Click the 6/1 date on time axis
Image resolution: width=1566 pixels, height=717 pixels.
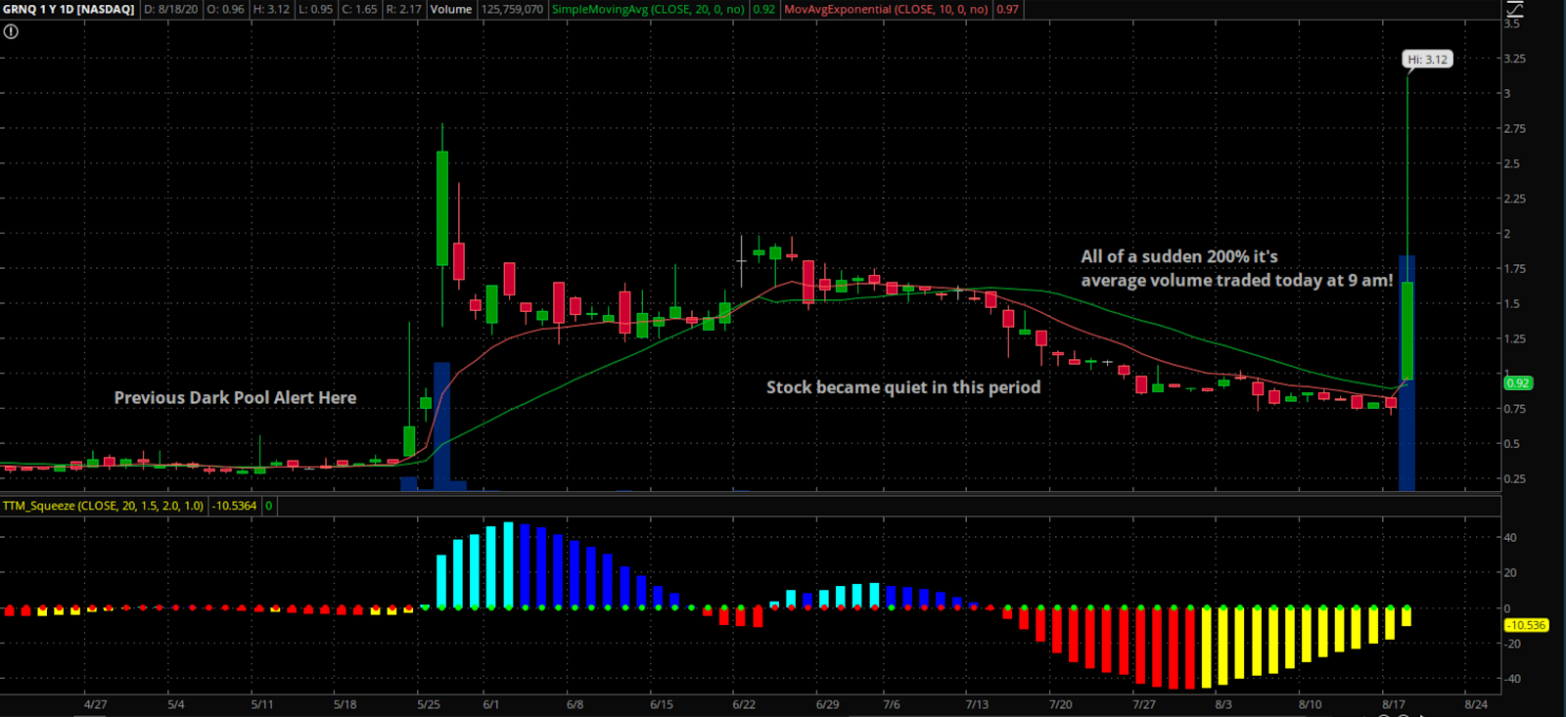[x=491, y=704]
